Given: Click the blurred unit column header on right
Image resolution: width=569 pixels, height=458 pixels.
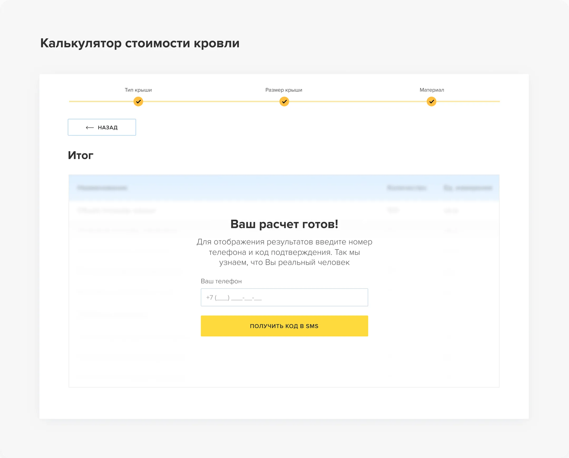Looking at the screenshot, I should point(468,188).
